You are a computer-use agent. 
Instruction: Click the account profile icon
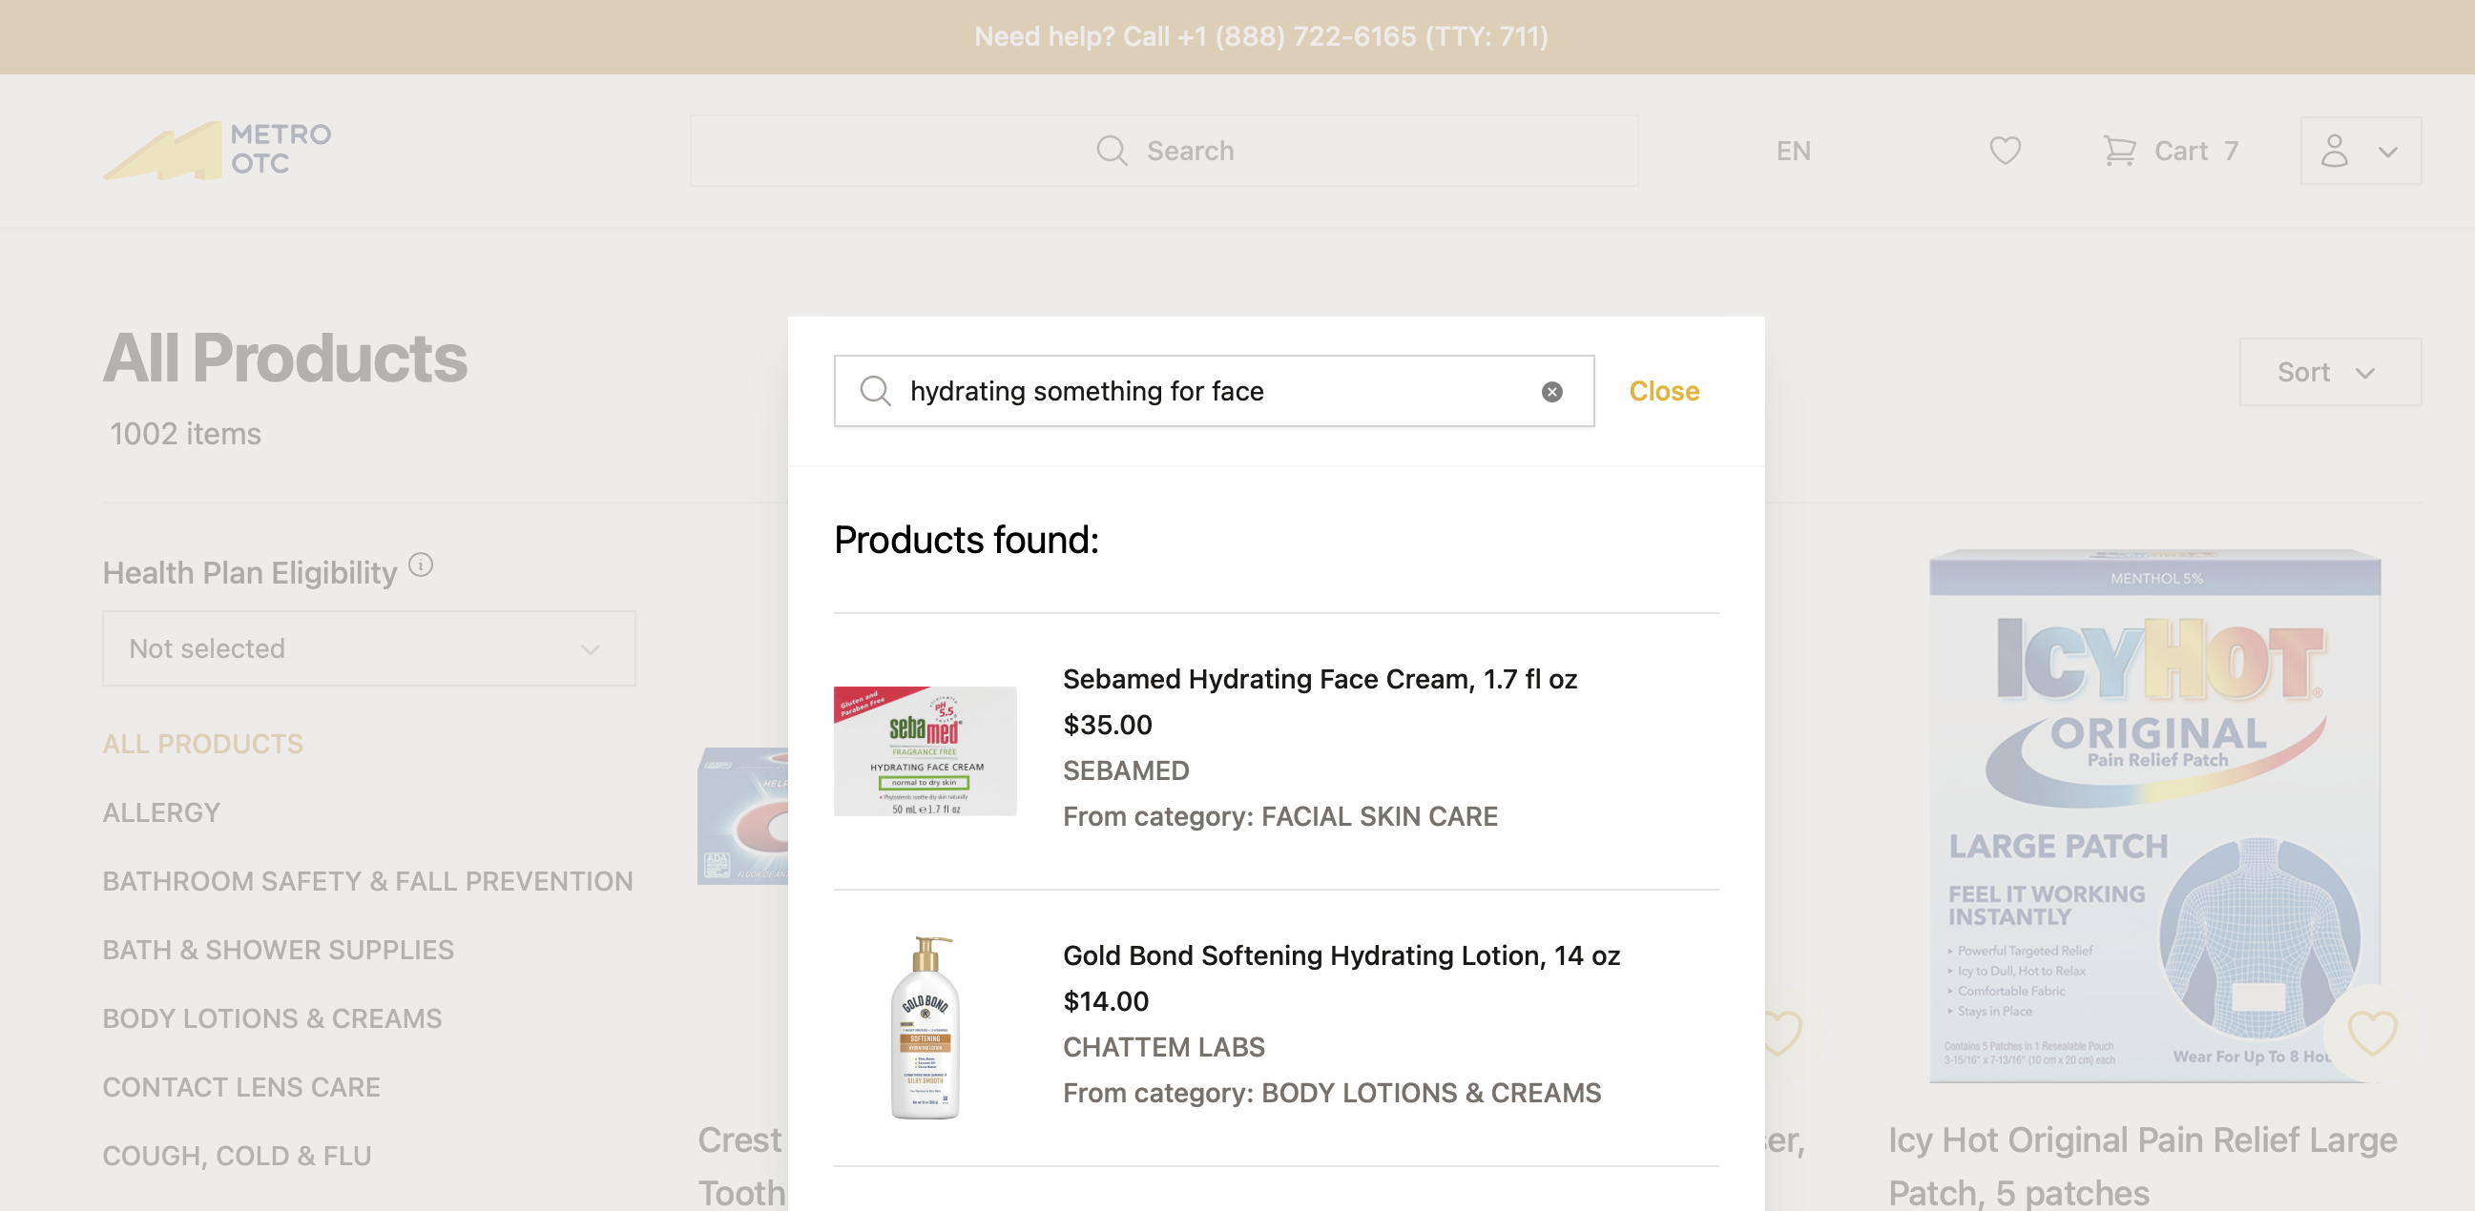click(x=2335, y=150)
